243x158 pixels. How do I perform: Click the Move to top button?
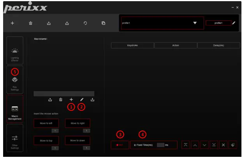tap(46, 140)
